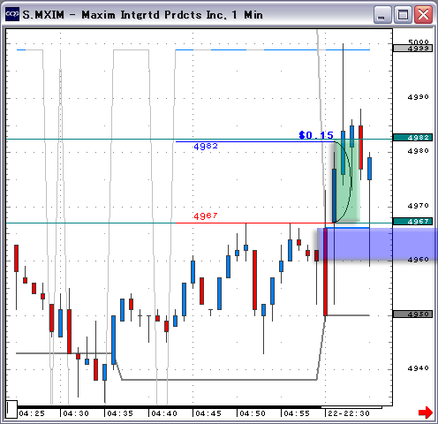This screenshot has height=424, width=438.
Task: Click the 4990 price scale label
Action: click(x=418, y=97)
